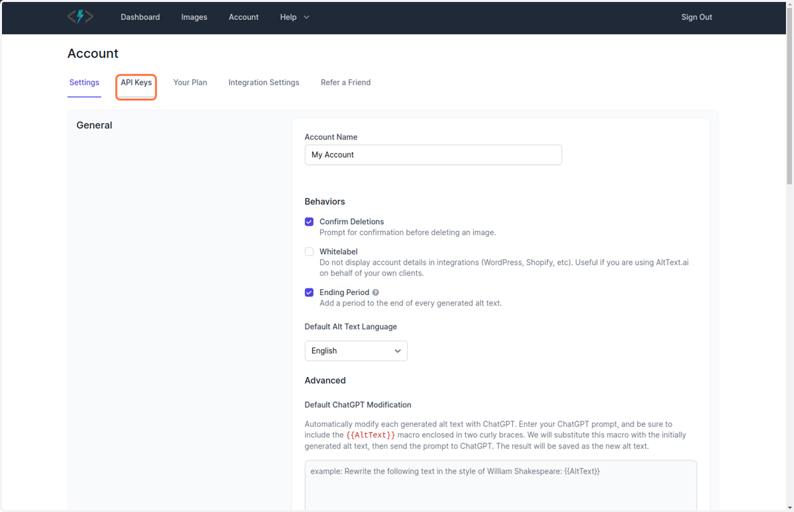Click the Account page heading

(93, 54)
